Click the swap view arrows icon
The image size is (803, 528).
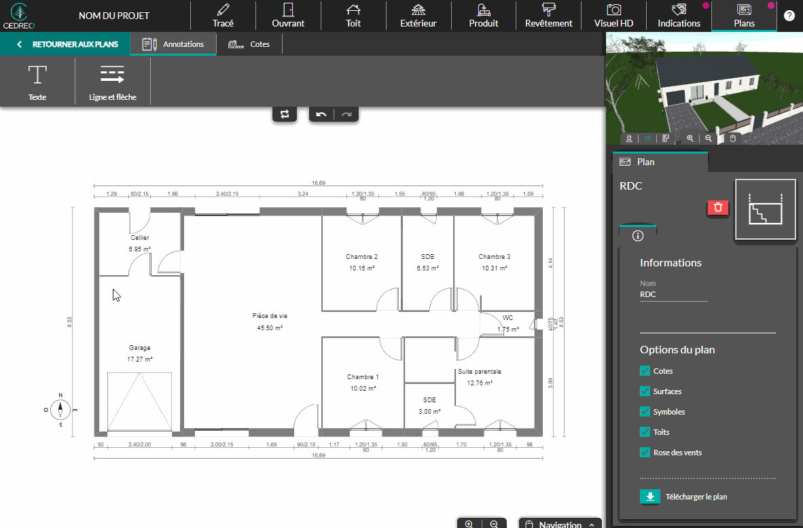click(x=285, y=114)
